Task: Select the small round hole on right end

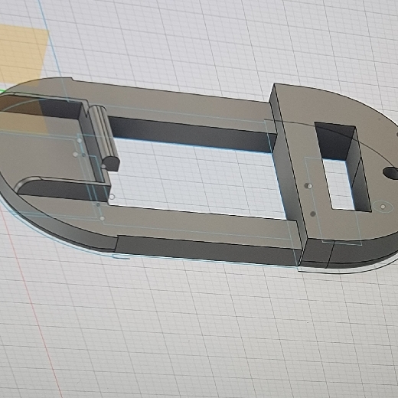Action: [x=391, y=173]
